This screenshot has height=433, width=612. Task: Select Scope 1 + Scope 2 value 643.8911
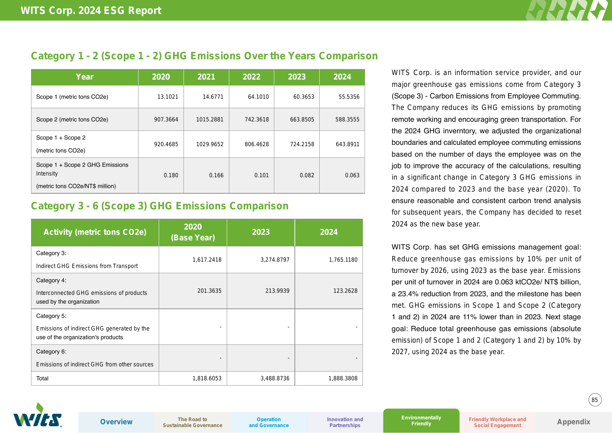348,144
